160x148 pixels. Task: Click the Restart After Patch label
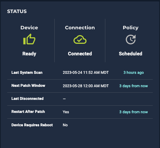(28, 111)
